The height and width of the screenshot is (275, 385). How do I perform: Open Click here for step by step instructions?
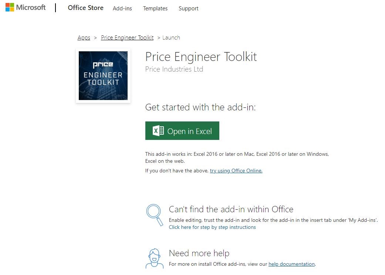(x=212, y=227)
